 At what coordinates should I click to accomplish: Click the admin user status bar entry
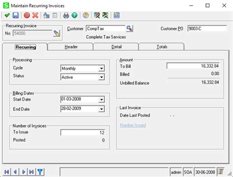[176, 172]
